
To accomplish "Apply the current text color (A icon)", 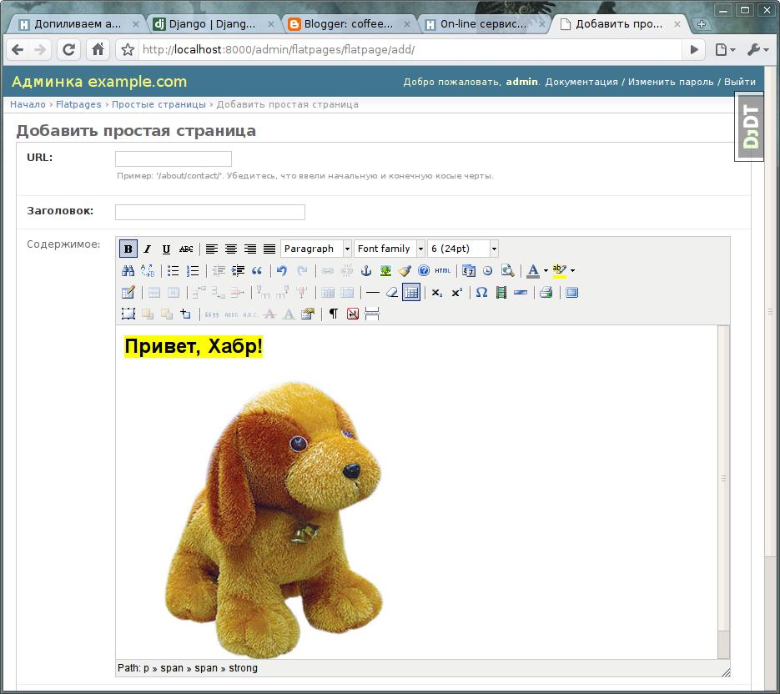I will pos(533,270).
